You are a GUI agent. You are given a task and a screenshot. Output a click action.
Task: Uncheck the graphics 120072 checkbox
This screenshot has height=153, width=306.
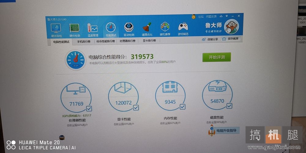(x=136, y=107)
